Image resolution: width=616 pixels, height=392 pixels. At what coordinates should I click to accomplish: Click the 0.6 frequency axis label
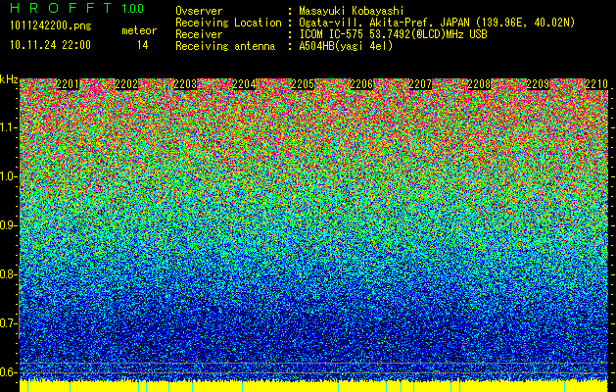(x=8, y=372)
